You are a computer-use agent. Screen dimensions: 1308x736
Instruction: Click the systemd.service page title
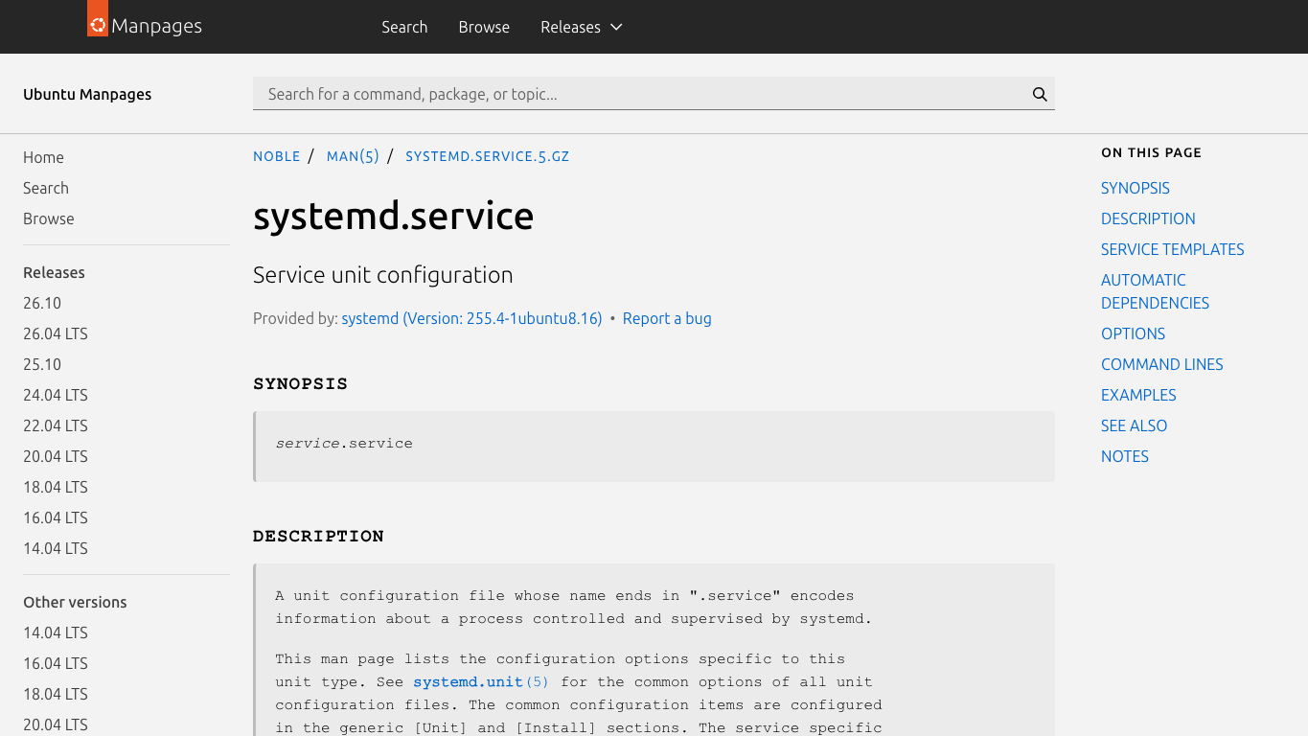(x=393, y=216)
